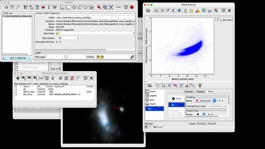Click the replot icon in Plane Plot toolbar

tap(173, 11)
